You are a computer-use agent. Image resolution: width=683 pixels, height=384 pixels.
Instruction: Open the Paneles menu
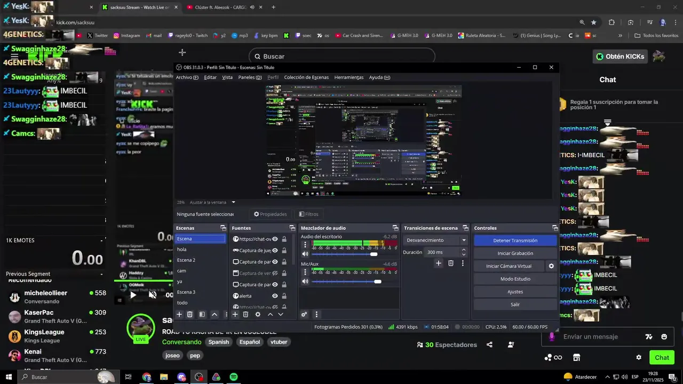click(250, 77)
